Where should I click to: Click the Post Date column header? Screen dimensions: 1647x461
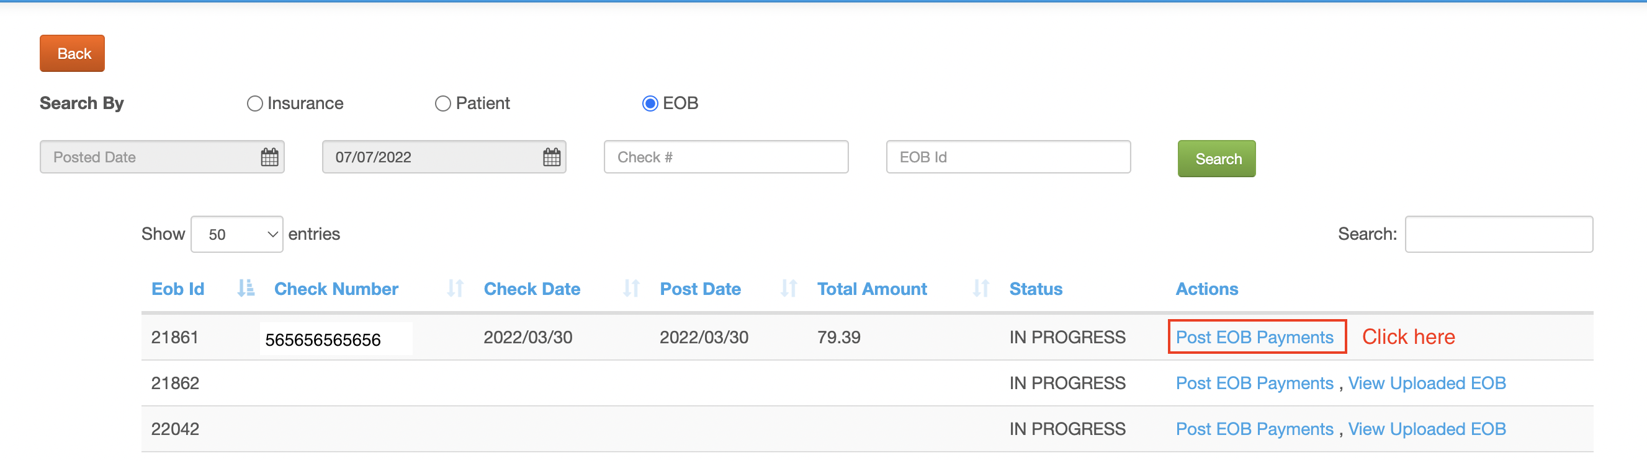(x=700, y=289)
